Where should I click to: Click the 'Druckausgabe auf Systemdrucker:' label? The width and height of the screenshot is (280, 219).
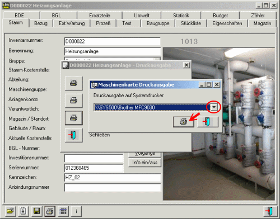pyautogui.click(x=129, y=96)
